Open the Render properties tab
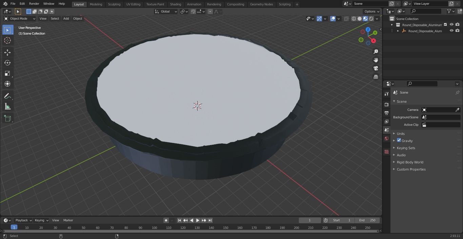 [386, 104]
